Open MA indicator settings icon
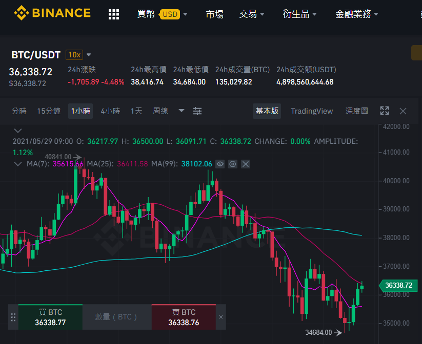 pyautogui.click(x=233, y=164)
